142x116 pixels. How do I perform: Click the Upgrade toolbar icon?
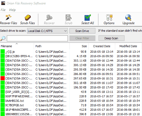tap(128, 20)
